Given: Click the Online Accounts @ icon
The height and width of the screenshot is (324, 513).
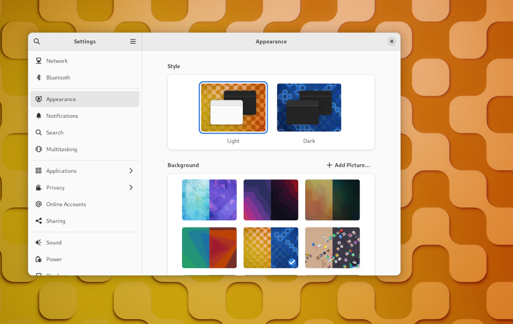Looking at the screenshot, I should [38, 204].
